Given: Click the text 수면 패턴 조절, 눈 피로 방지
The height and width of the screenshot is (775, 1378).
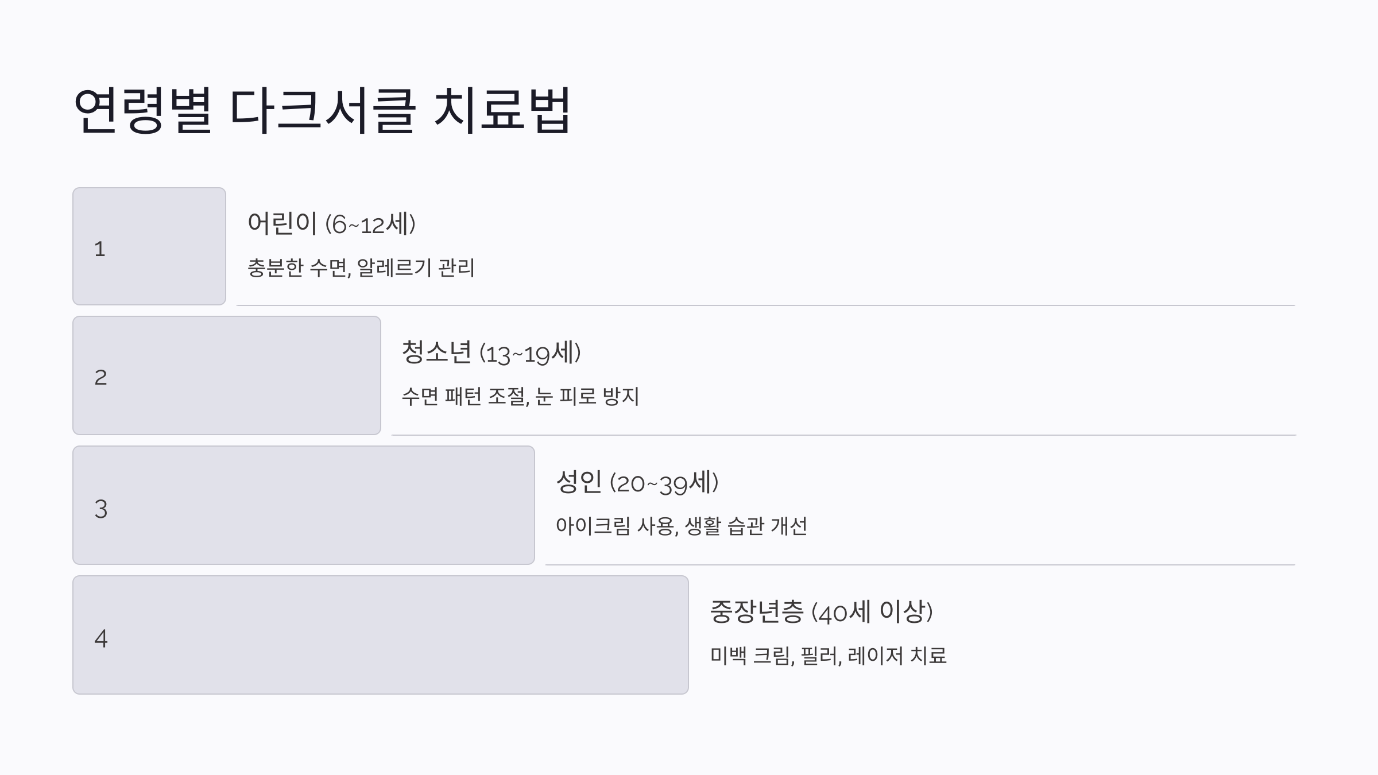Looking at the screenshot, I should coord(520,397).
